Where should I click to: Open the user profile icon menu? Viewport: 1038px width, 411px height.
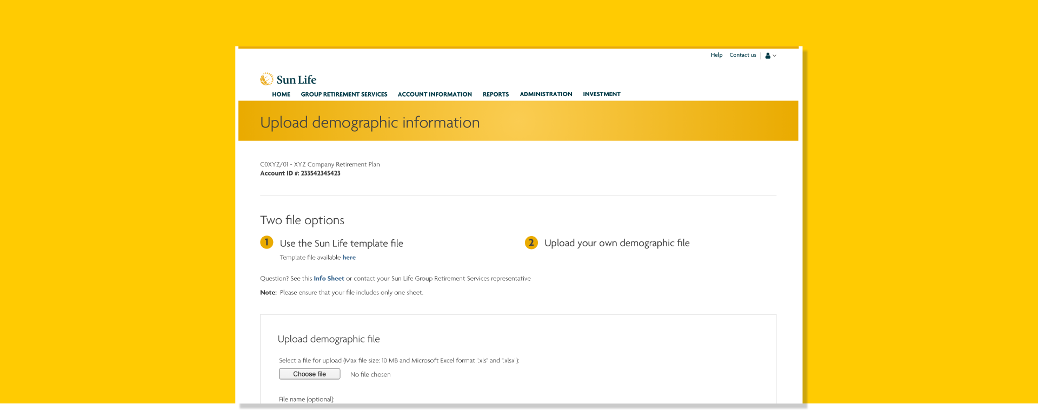771,56
